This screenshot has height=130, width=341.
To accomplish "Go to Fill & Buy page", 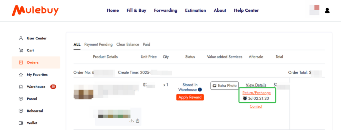I will click(x=136, y=10).
